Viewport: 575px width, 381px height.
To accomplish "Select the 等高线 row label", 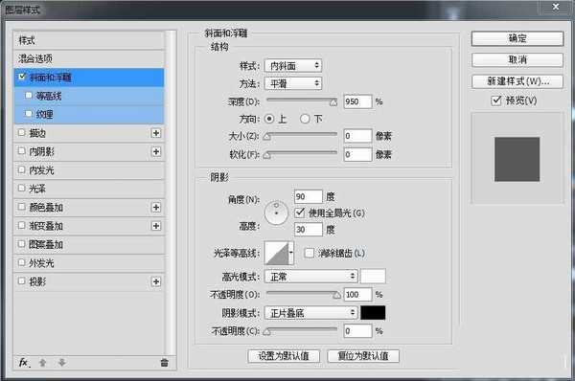I will point(49,96).
